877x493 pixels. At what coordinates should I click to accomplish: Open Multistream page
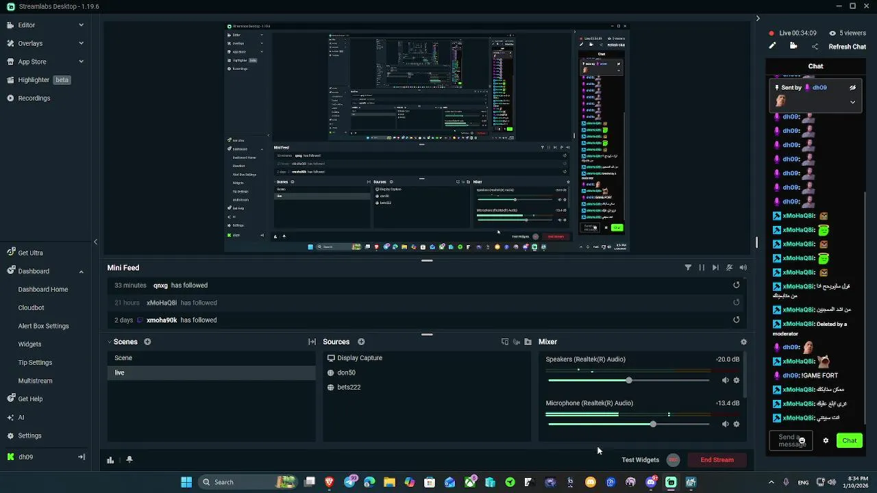[35, 381]
